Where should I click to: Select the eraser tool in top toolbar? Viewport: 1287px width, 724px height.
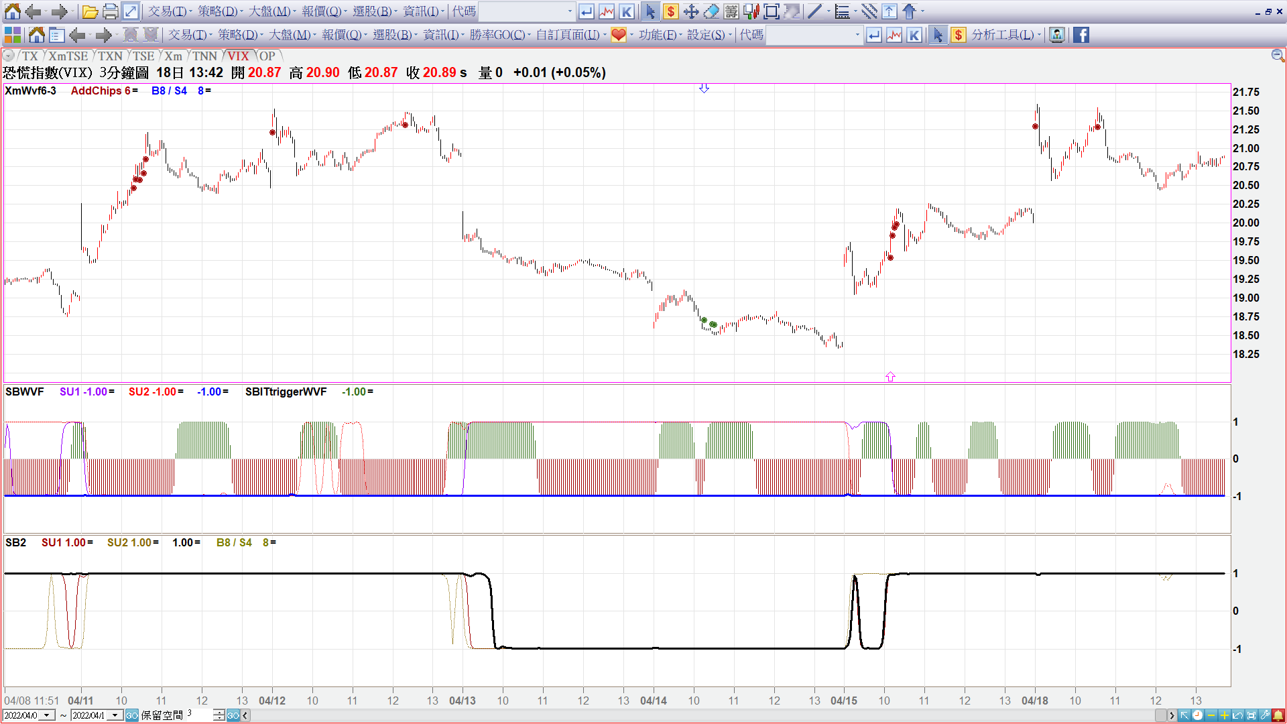[711, 11]
